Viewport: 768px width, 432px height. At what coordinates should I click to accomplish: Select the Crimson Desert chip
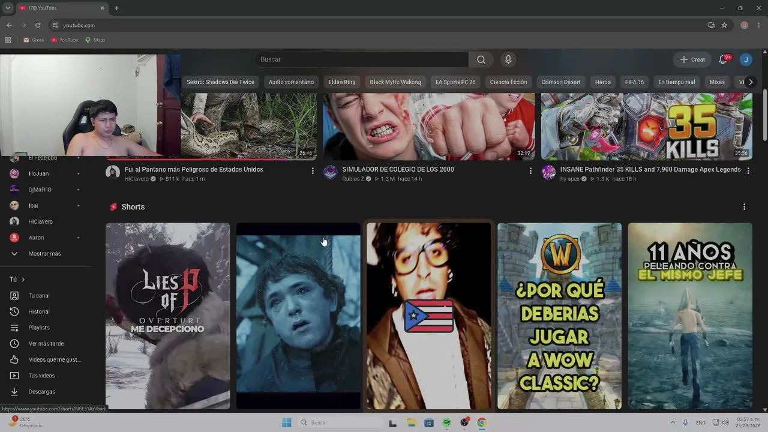coord(561,82)
